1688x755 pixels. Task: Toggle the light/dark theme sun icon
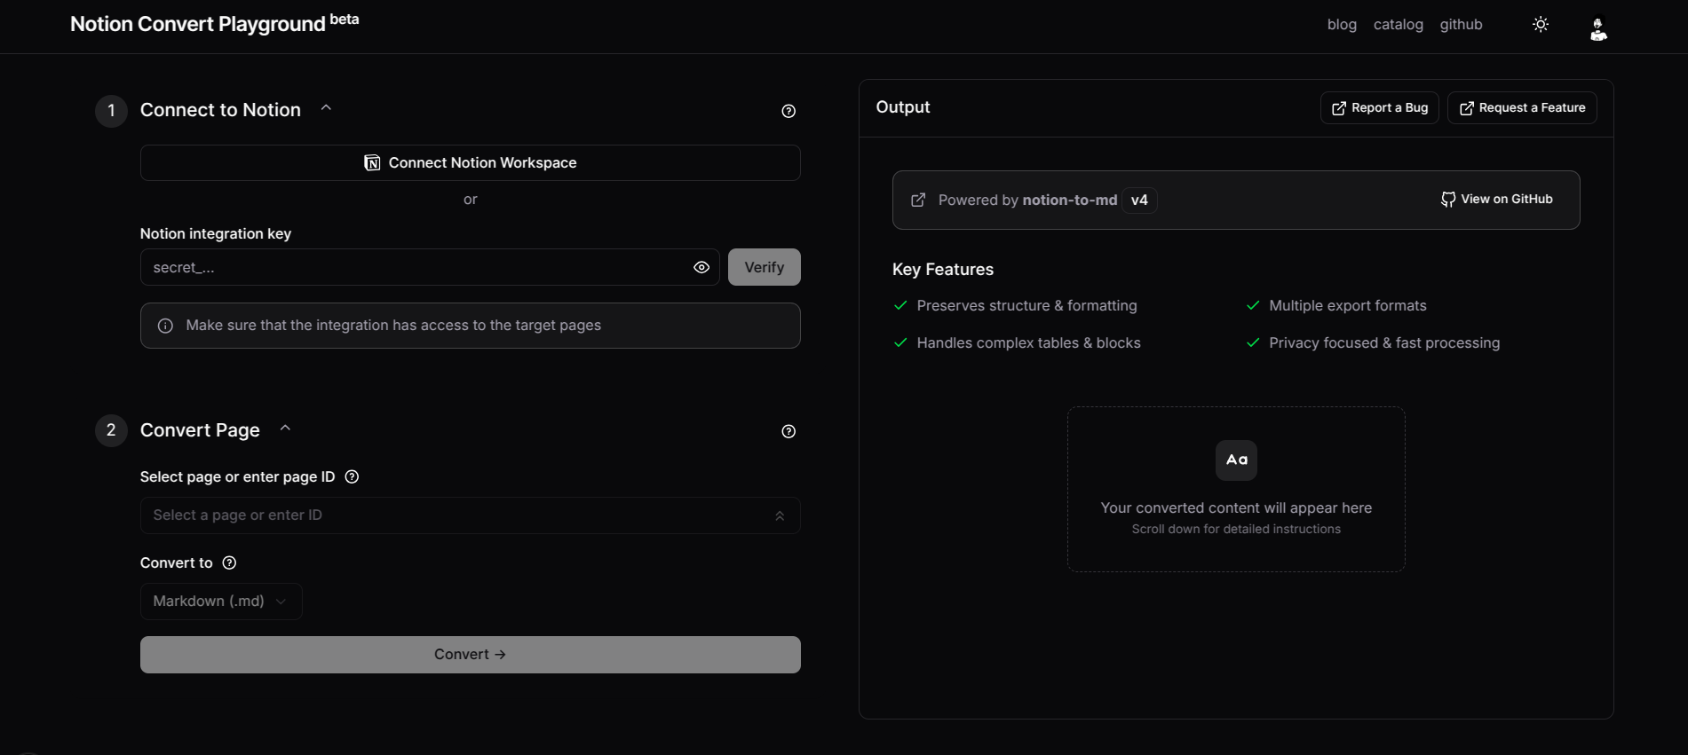coord(1541,25)
